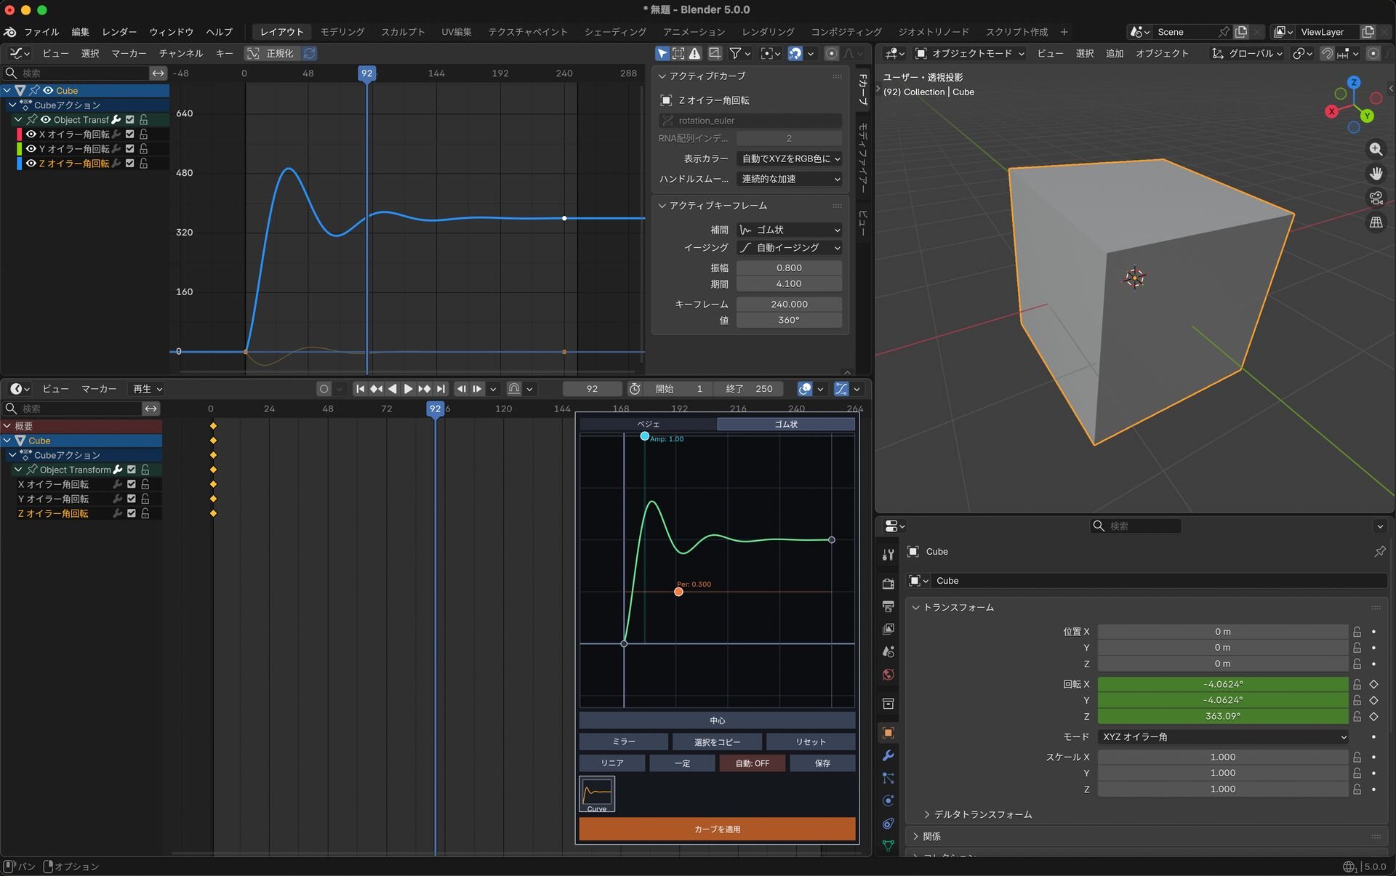Jump to the first frame

360,389
